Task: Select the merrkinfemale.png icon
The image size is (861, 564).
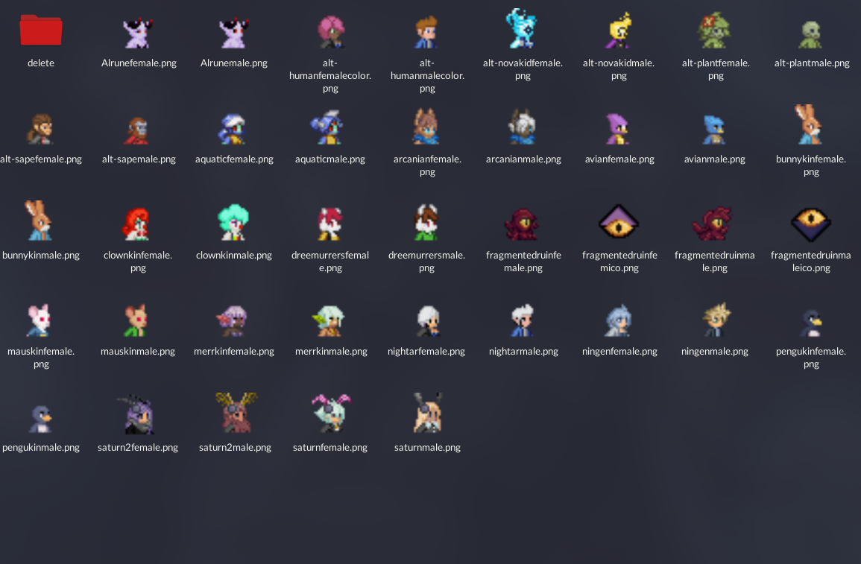Action: pyautogui.click(x=232, y=321)
